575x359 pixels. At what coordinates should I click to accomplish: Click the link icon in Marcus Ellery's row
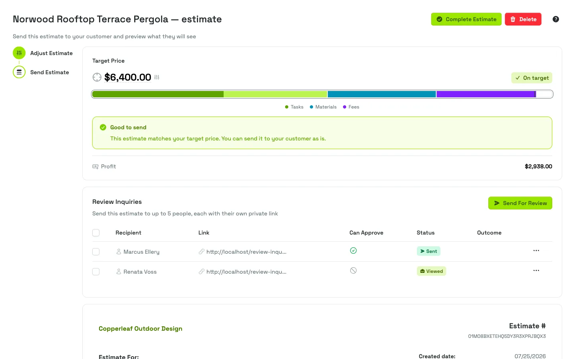click(202, 252)
